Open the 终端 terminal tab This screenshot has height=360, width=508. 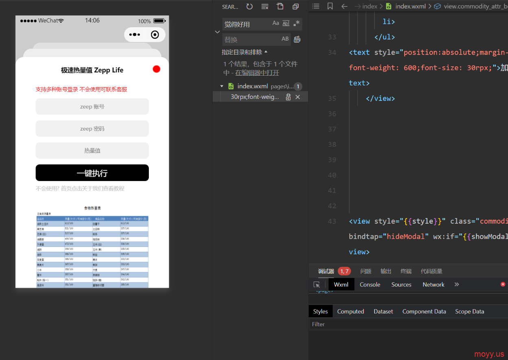coord(406,271)
